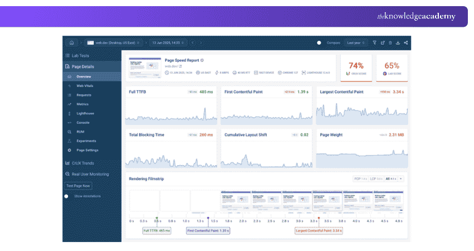The height and width of the screenshot is (251, 474).
Task: Click the download icon in the top bar
Action: (x=398, y=42)
